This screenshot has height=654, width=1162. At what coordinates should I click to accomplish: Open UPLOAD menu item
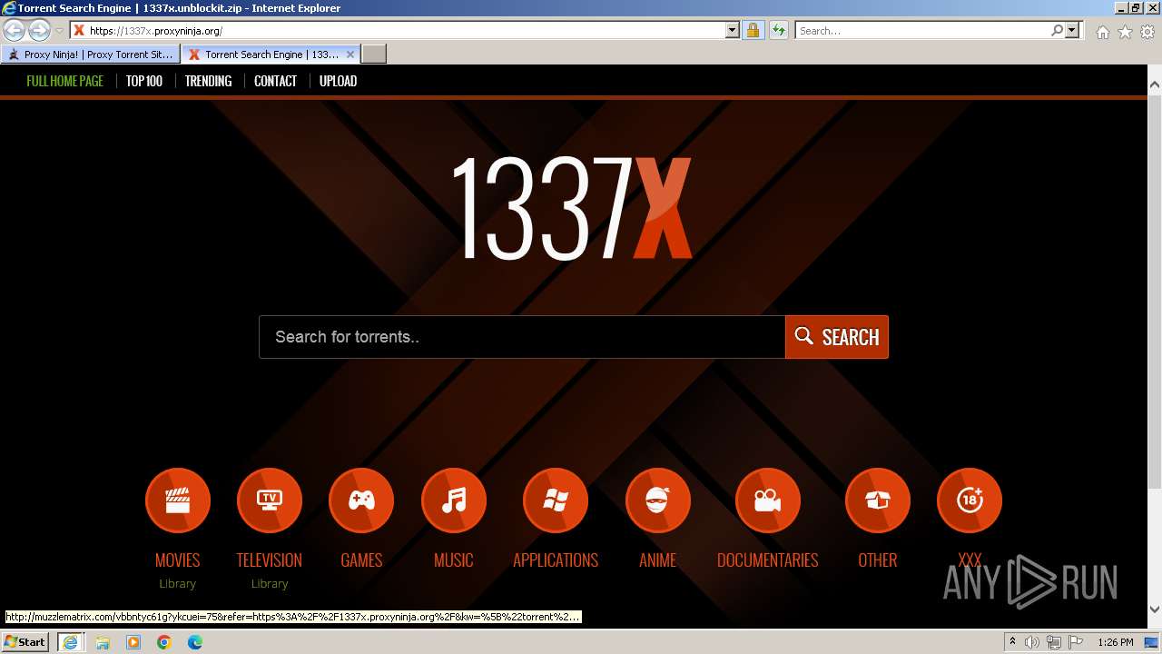click(338, 81)
